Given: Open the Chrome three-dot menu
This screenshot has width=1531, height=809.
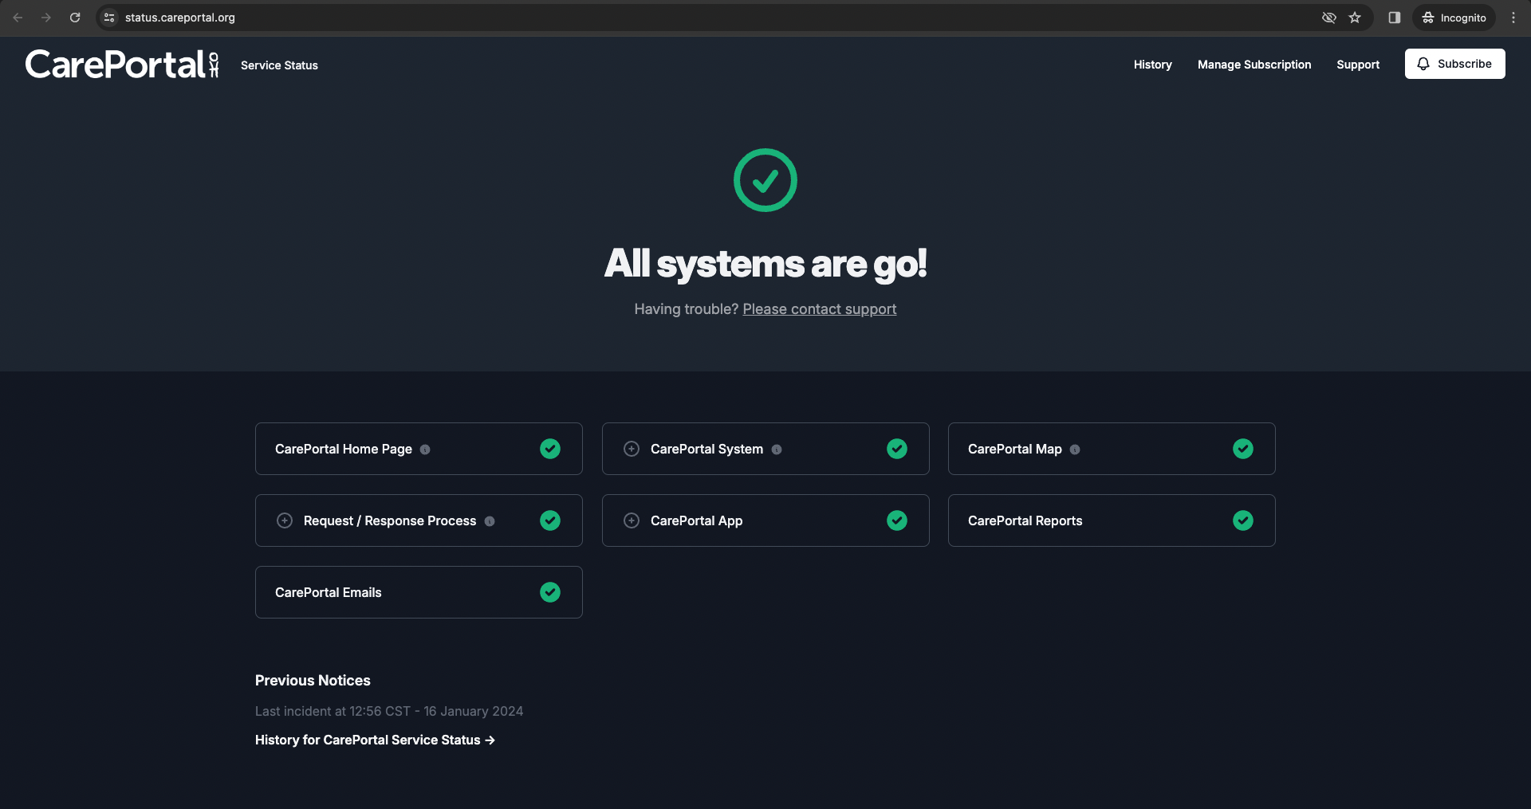Looking at the screenshot, I should pos(1513,18).
